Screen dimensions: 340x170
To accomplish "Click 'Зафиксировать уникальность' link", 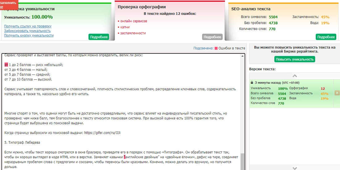I will click(28, 31).
